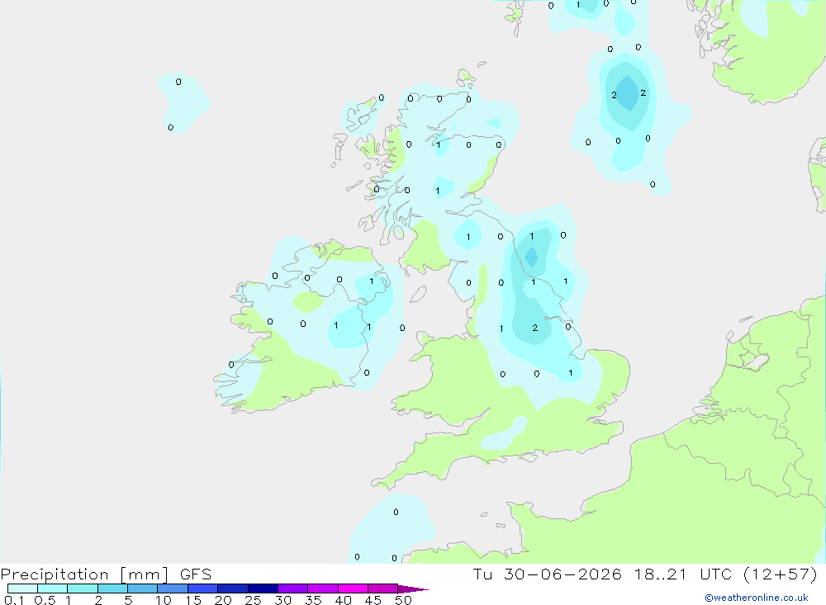Click the legend label '0.1'
This screenshot has height=605, width=826.
click(14, 600)
